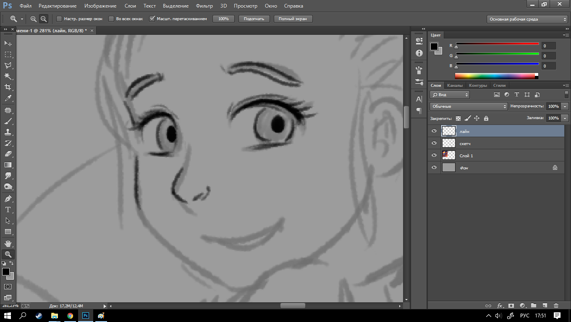Select the Clone Stamp tool
571x322 pixels.
click(x=8, y=132)
